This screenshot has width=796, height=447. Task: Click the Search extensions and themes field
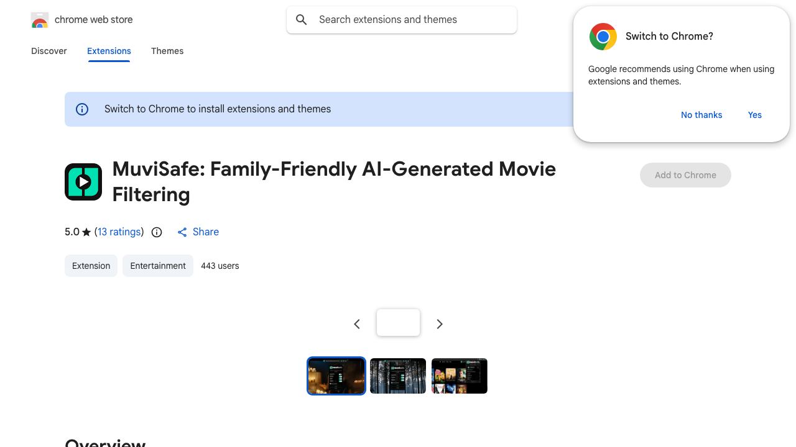[402, 20]
